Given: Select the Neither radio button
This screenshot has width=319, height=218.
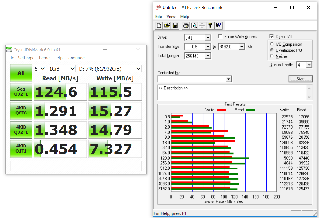Looking at the screenshot, I should [272, 56].
